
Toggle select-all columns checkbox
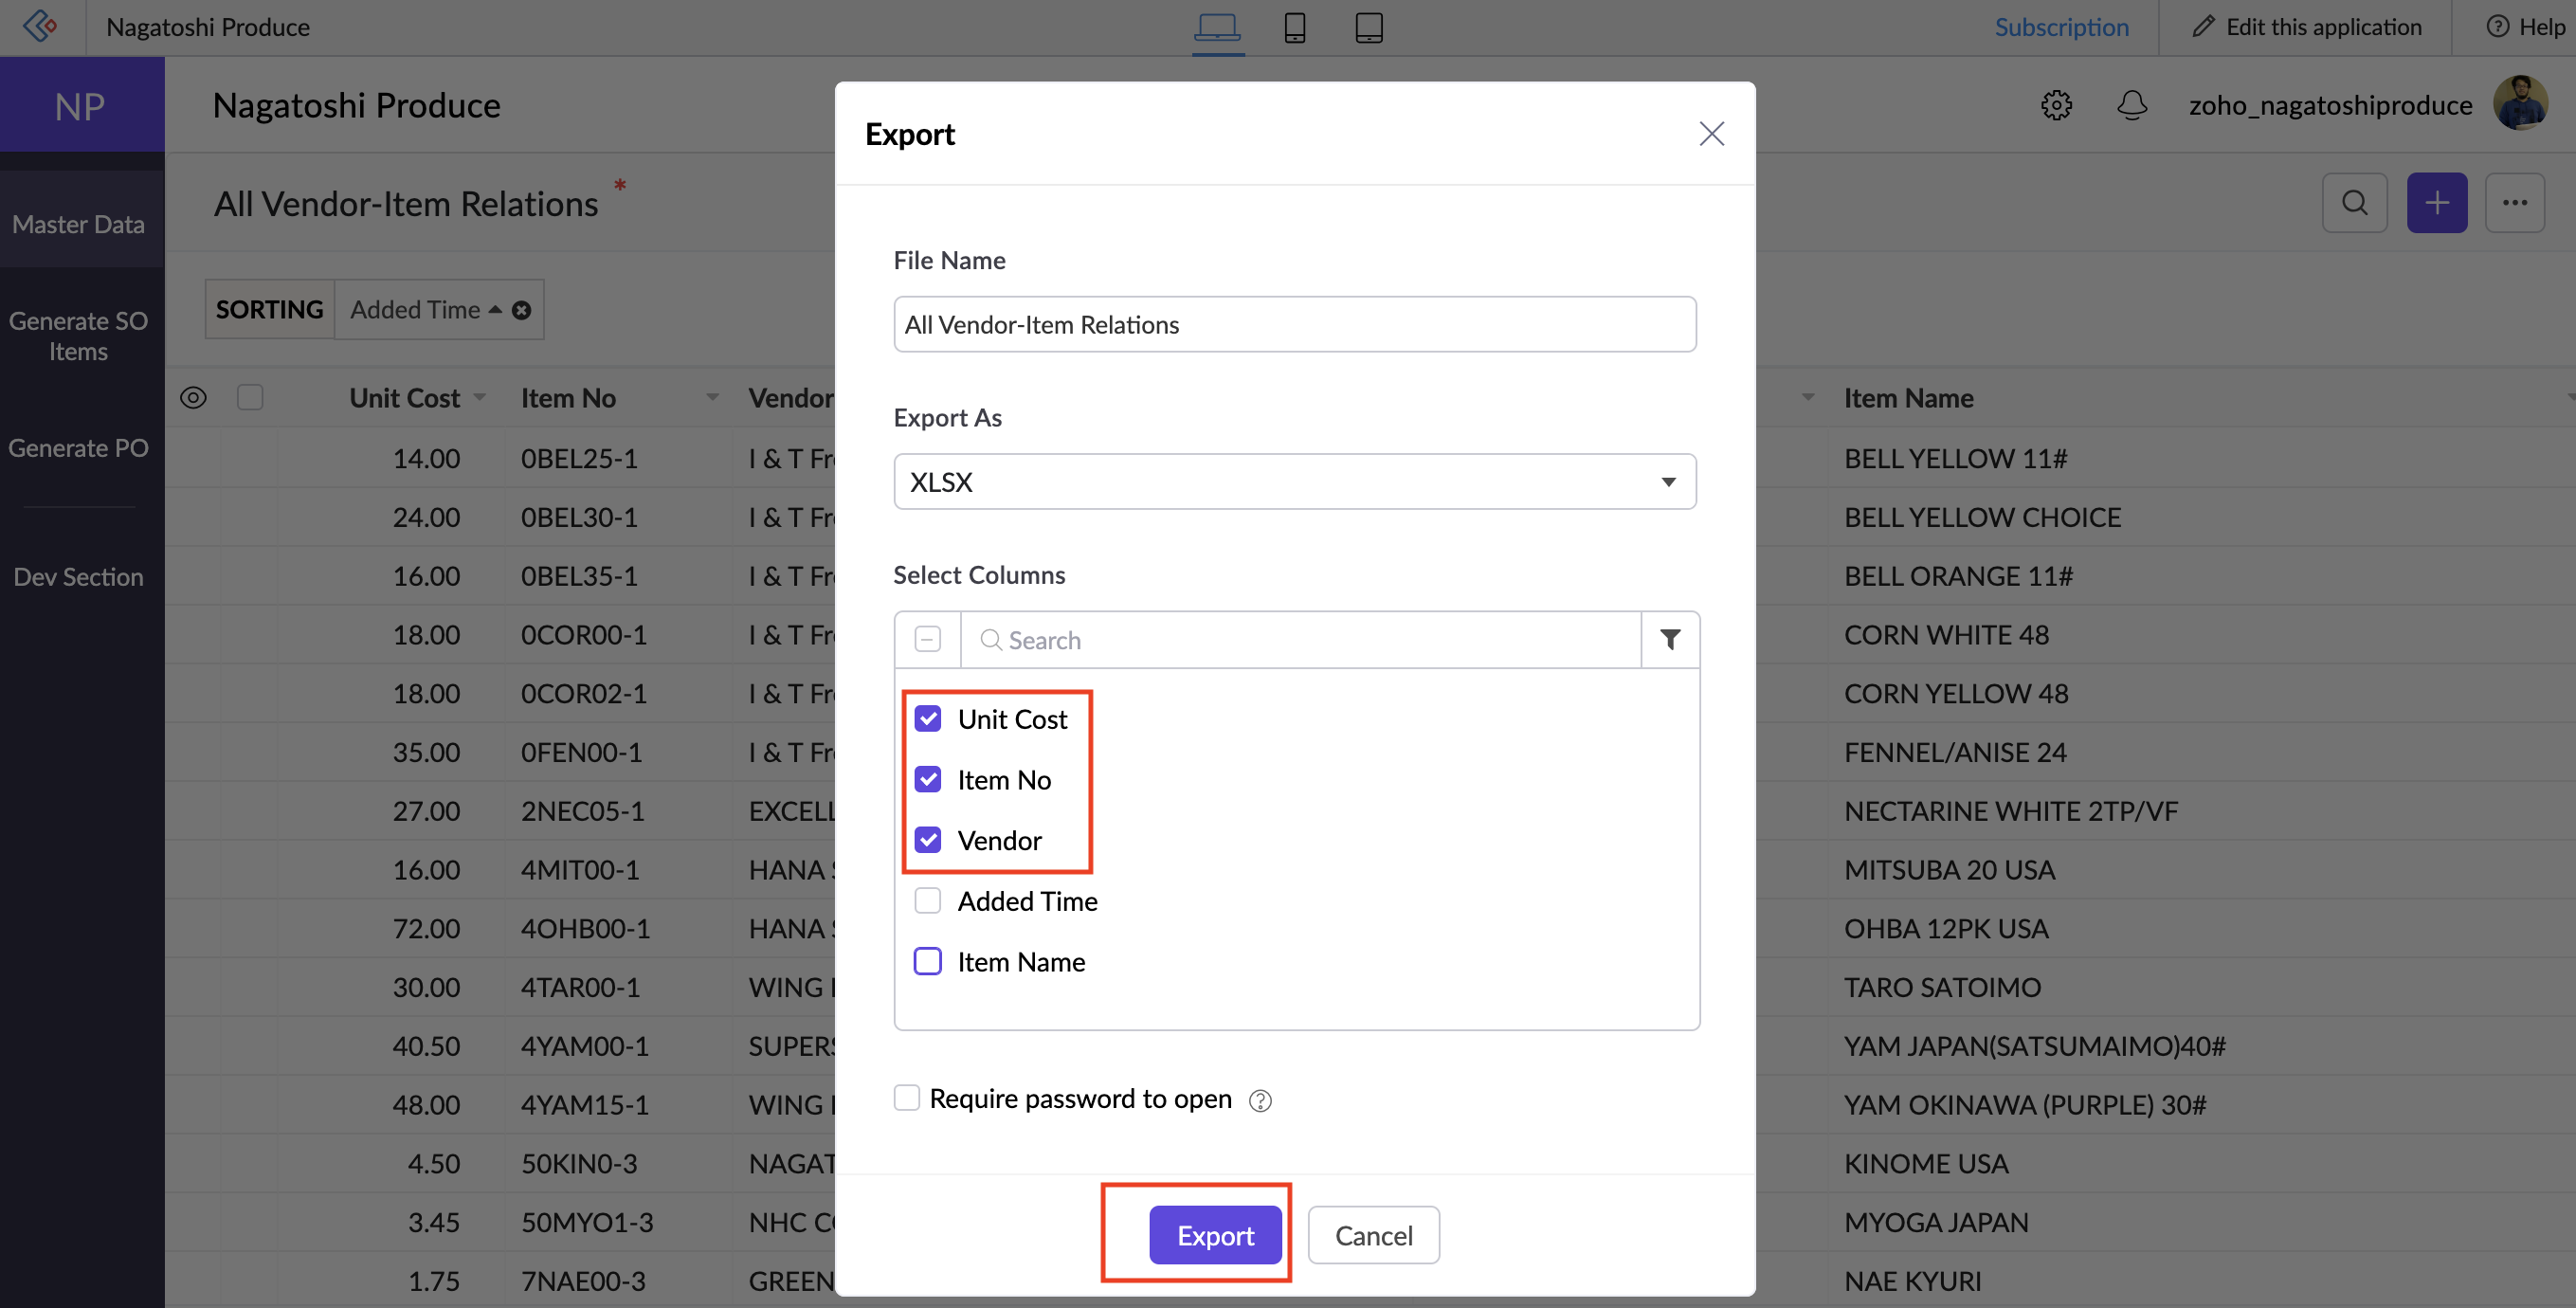(x=927, y=639)
